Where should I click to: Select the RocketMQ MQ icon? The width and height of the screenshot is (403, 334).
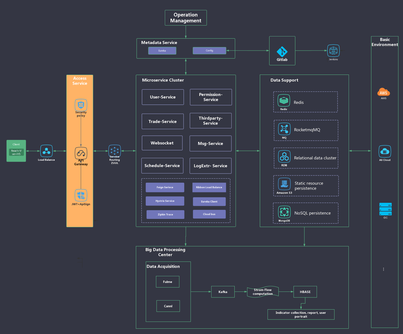point(284,129)
